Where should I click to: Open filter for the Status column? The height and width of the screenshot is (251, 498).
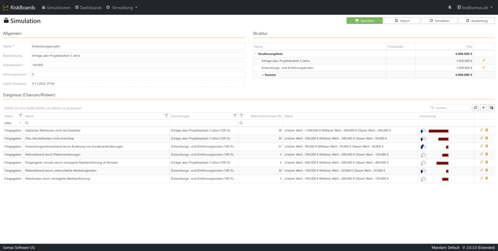pyautogui.click(x=20, y=116)
